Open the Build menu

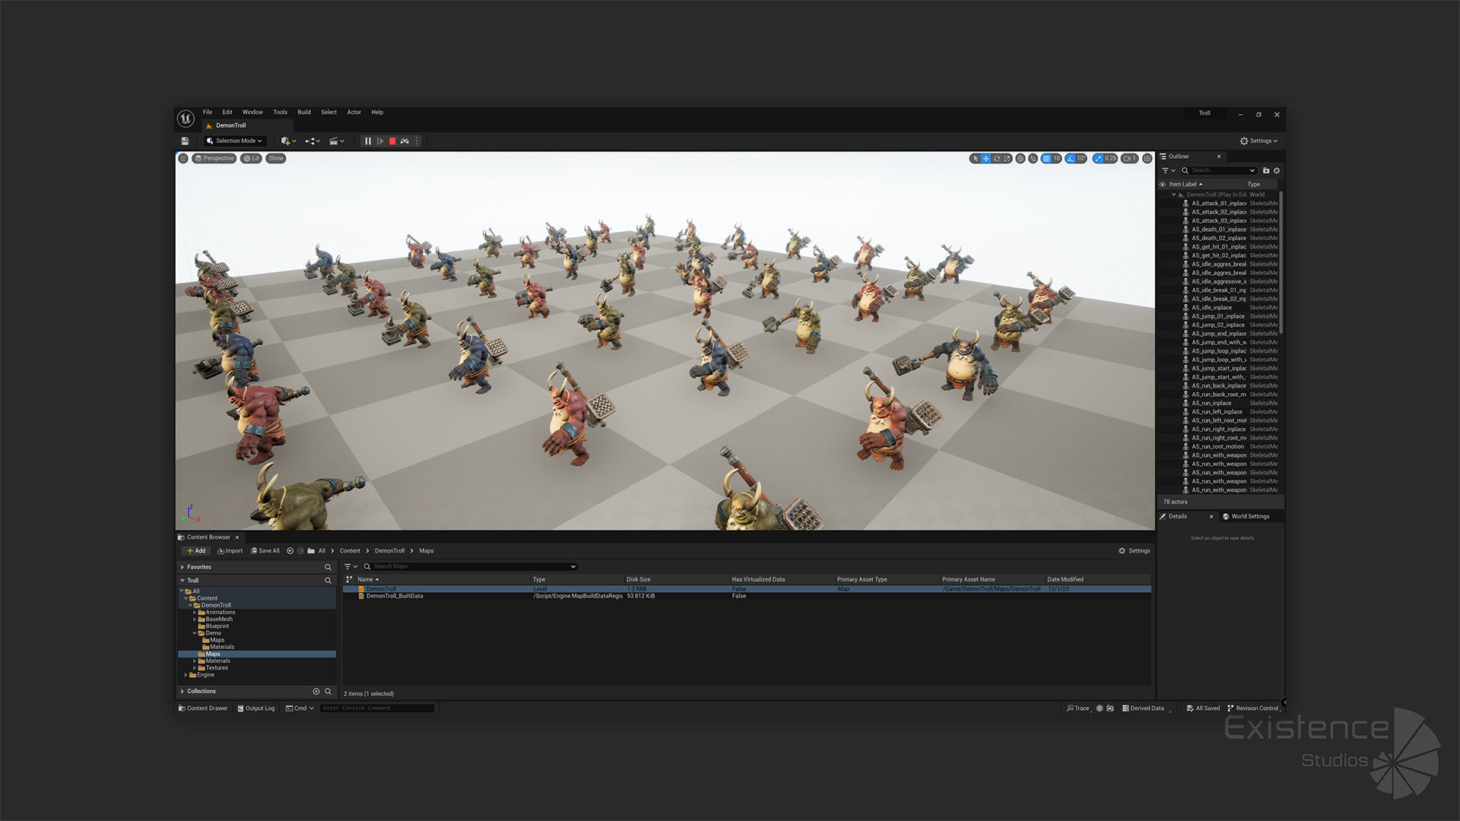tap(304, 113)
